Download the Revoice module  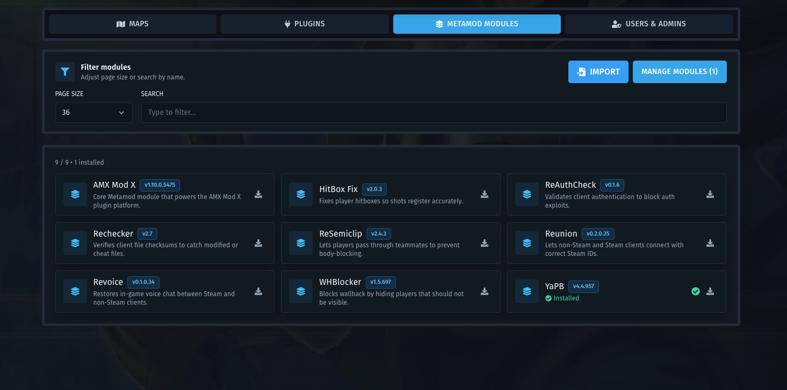[258, 291]
